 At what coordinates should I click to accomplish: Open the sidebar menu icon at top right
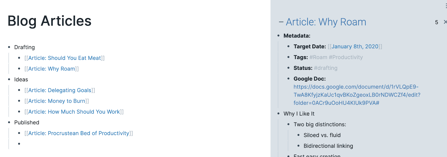point(446,6)
